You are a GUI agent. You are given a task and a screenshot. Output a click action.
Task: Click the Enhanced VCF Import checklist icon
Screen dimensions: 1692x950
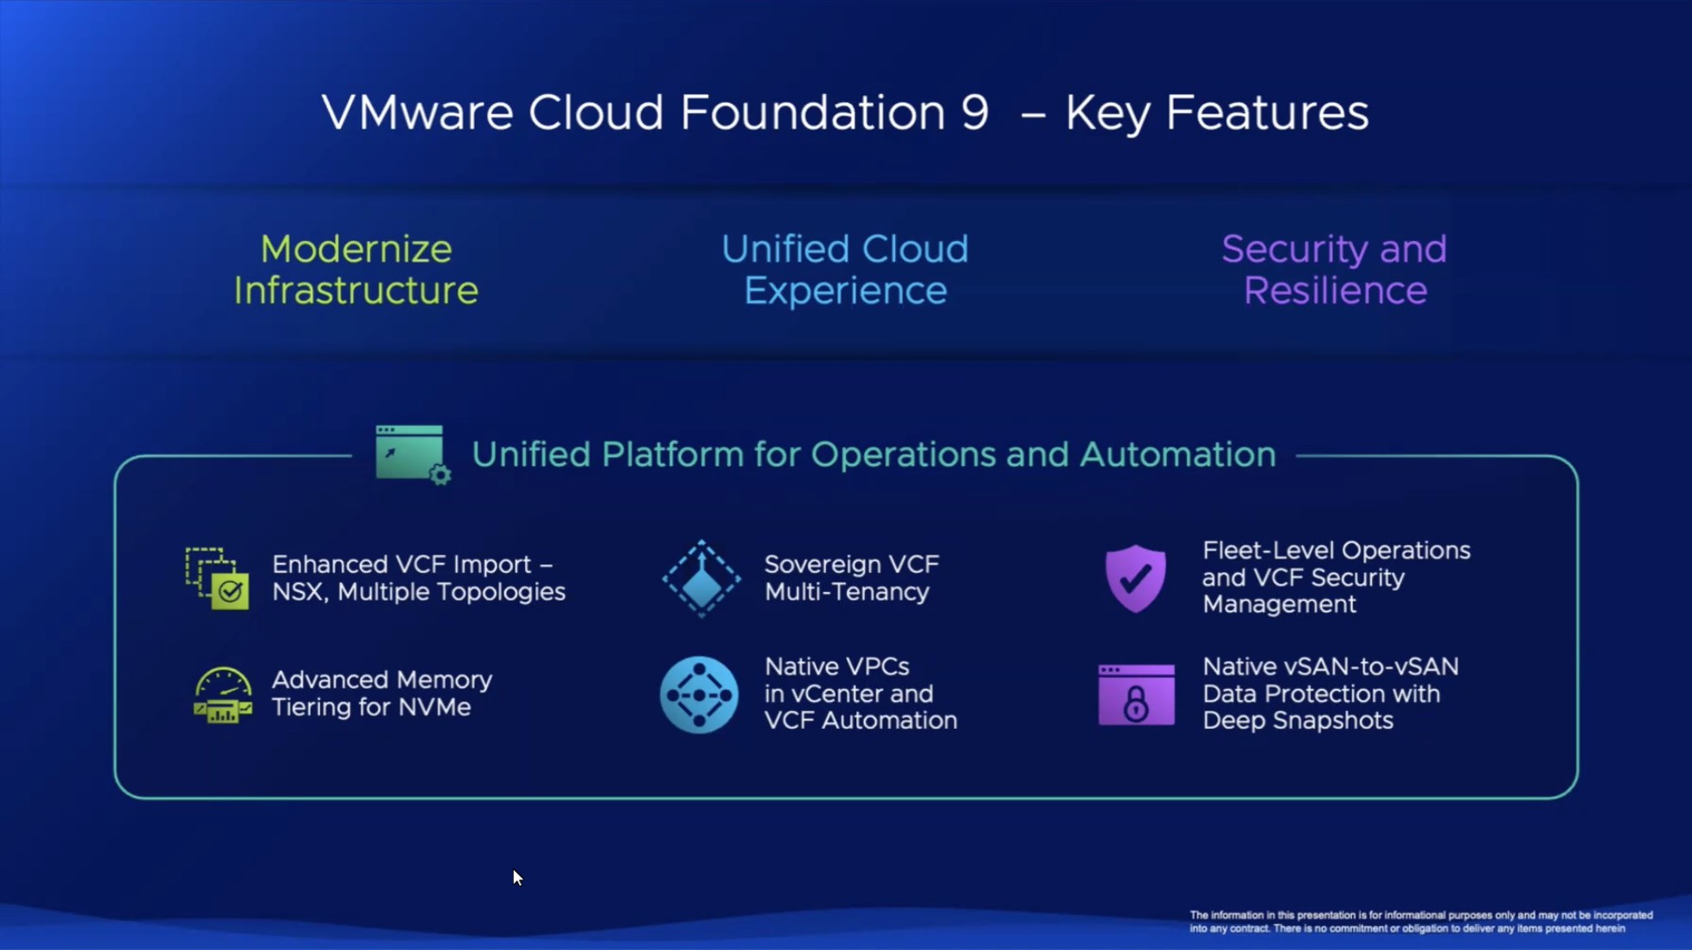(218, 578)
